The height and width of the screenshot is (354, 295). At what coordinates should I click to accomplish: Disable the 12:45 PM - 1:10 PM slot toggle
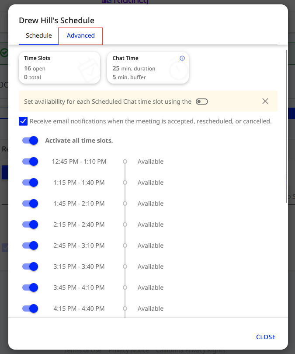click(x=30, y=161)
